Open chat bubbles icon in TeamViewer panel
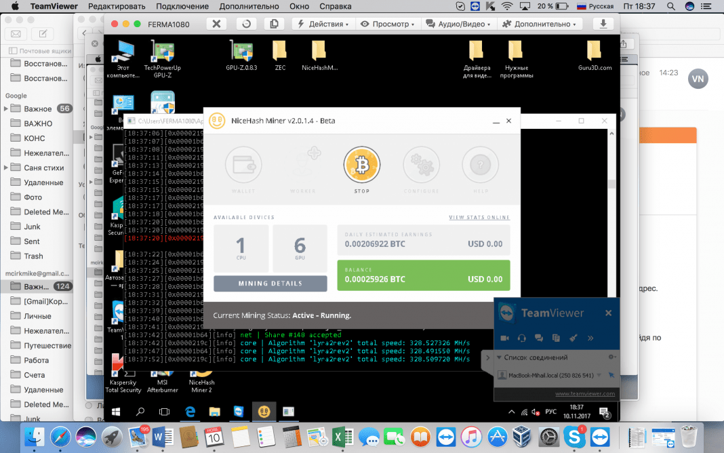Image resolution: width=724 pixels, height=453 pixels. pos(538,338)
